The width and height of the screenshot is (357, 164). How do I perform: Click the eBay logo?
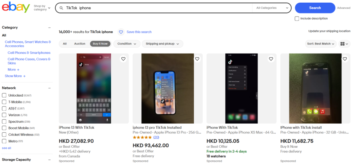pyautogui.click(x=16, y=7)
